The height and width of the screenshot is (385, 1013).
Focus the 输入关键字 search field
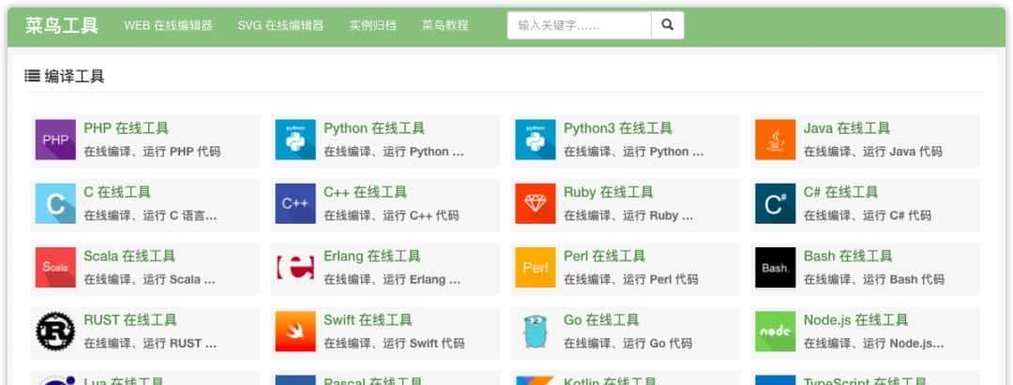tap(579, 25)
